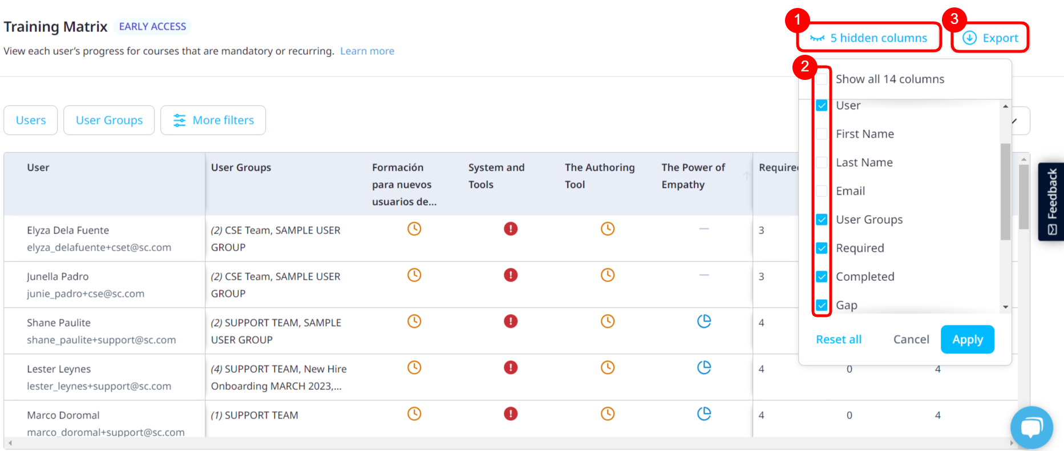Tick the Show all 14 columns checkbox
Screen dimensions: 1064x451
click(x=822, y=79)
